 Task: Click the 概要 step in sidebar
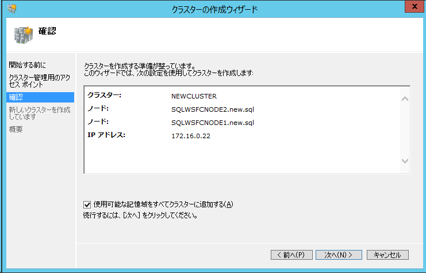click(16, 129)
